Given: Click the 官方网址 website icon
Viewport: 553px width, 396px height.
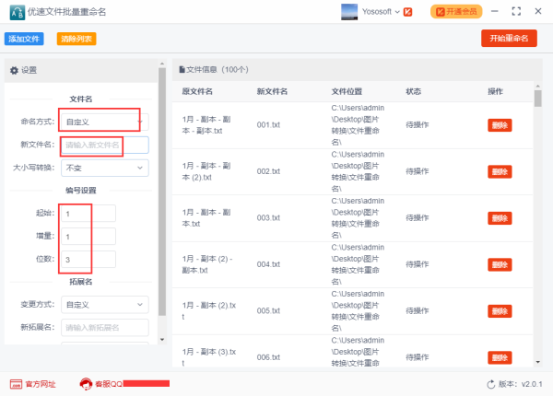Looking at the screenshot, I should pyautogui.click(x=16, y=384).
